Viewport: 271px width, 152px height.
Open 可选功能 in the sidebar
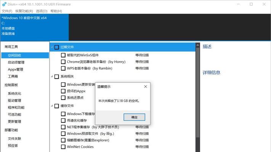click(14, 114)
